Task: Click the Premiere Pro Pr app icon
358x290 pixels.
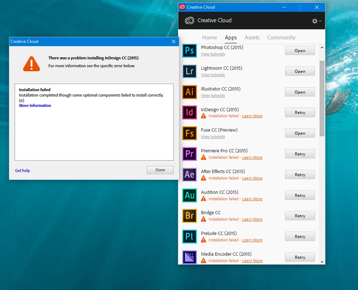Action: [189, 154]
